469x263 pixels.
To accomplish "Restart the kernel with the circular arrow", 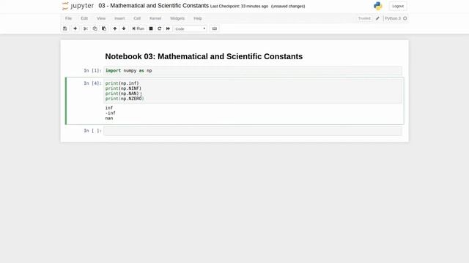I will [x=160, y=28].
